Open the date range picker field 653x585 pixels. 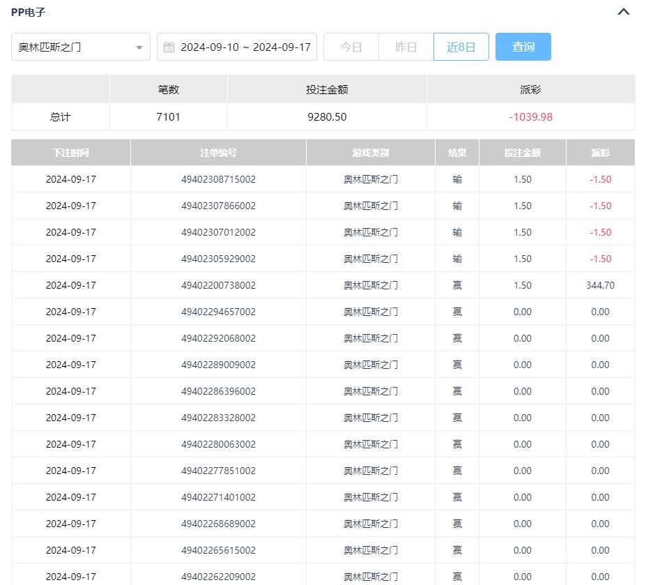(244, 47)
